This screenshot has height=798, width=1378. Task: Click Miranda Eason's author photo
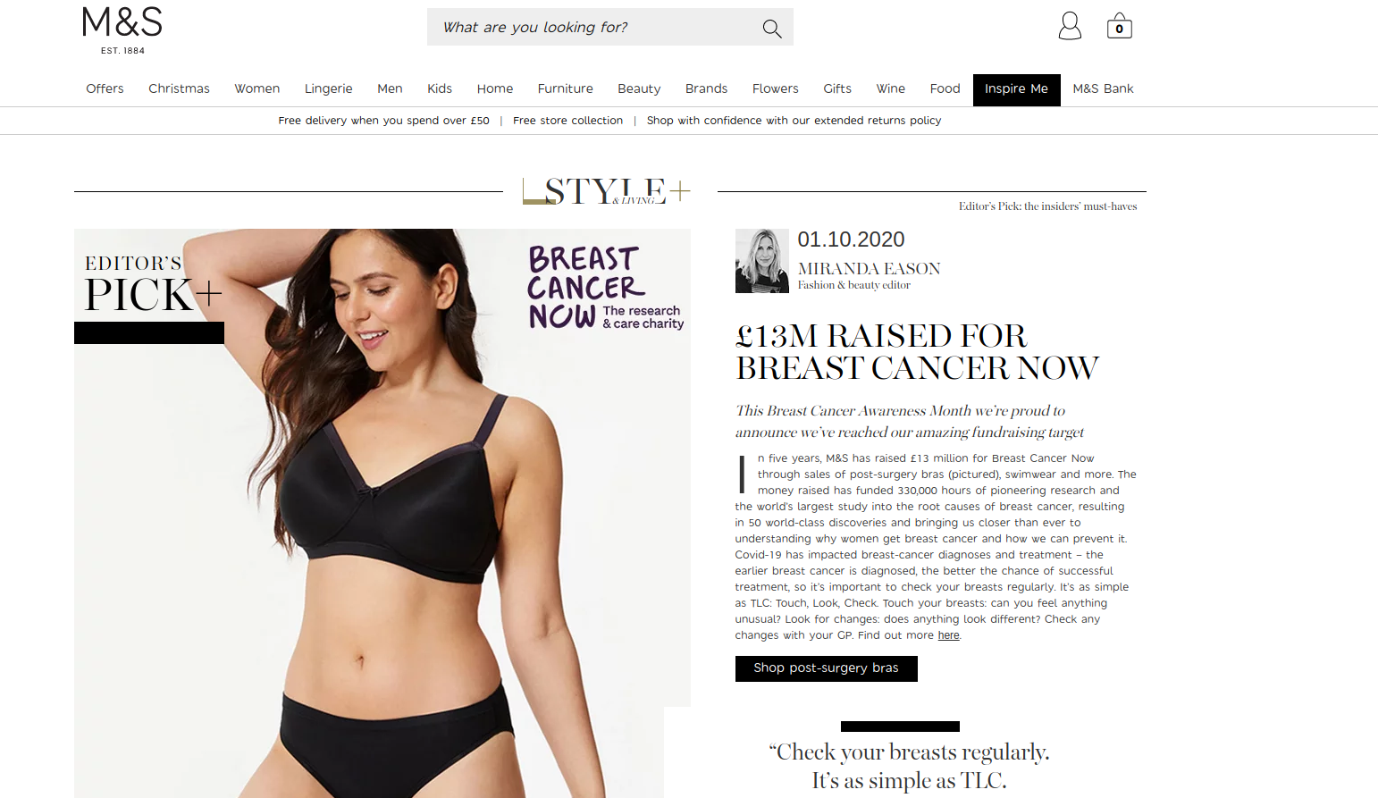coord(762,261)
